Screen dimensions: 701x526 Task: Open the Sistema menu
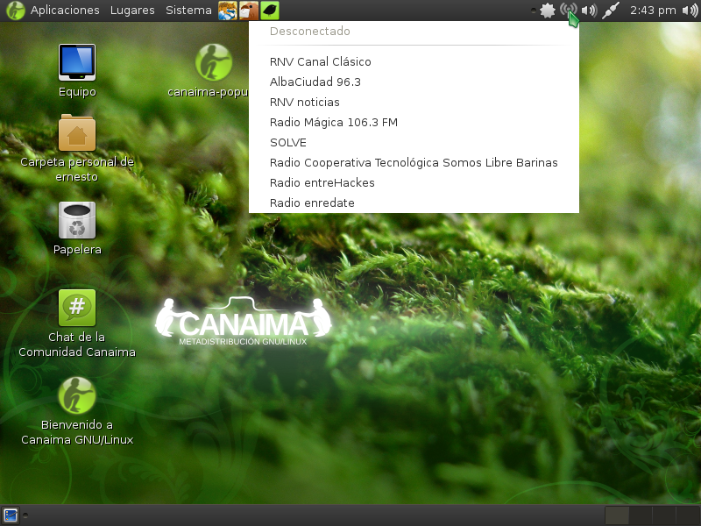(188, 11)
